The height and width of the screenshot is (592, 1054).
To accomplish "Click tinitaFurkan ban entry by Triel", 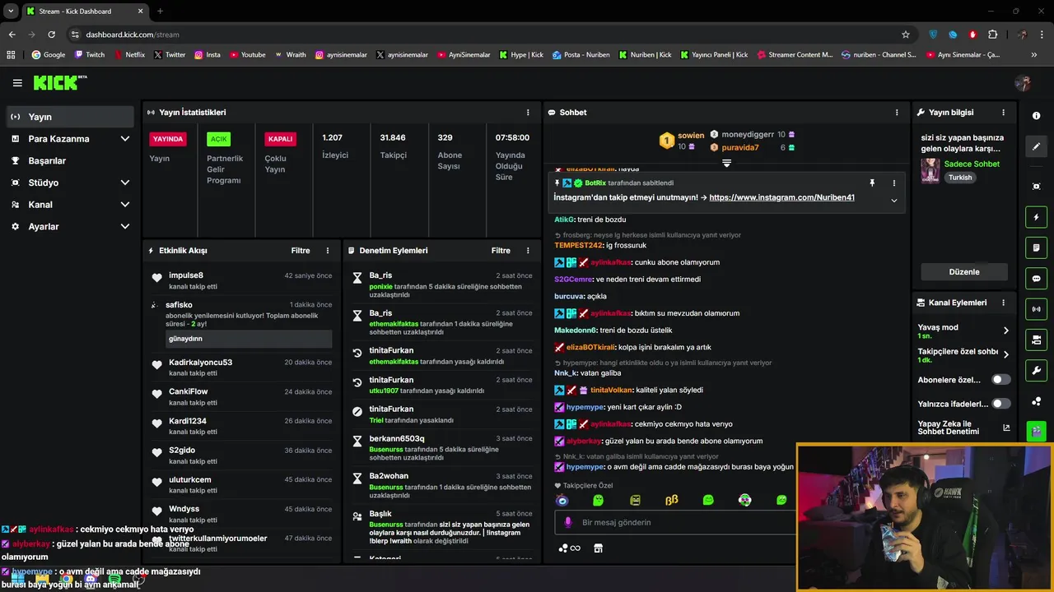I will pos(443,414).
